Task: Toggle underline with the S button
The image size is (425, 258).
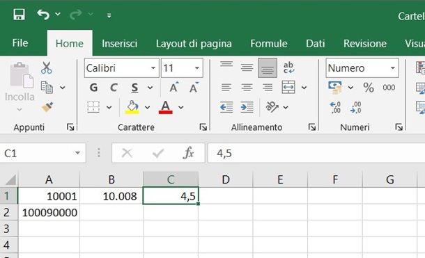Action: click(134, 88)
